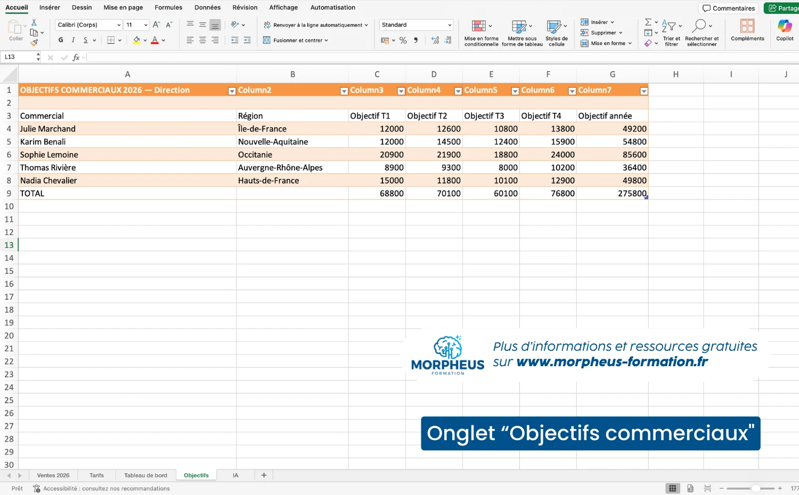Apply the yellow fill color bucket
The width and height of the screenshot is (799, 495).
click(x=137, y=40)
